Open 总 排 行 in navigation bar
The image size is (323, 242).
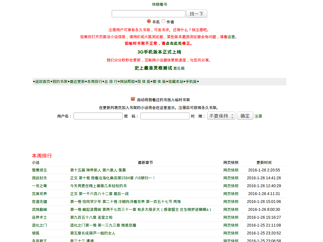111,82
